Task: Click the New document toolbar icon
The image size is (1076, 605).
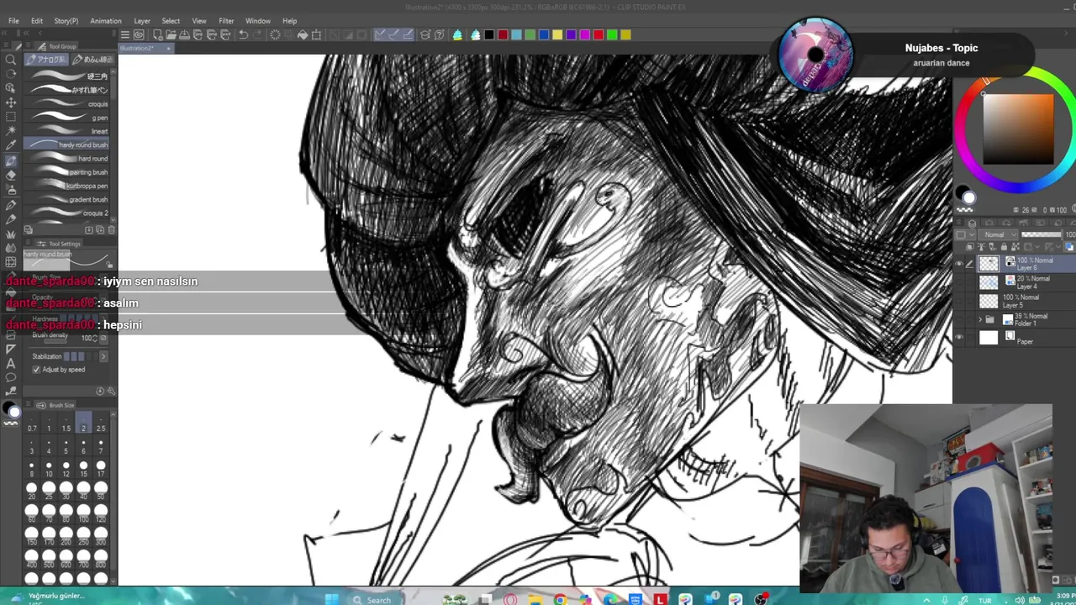Action: pos(157,34)
